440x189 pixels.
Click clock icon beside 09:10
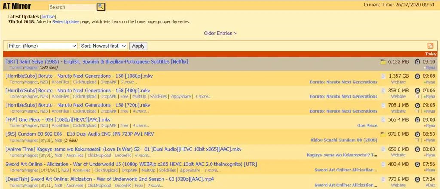coord(417,62)
